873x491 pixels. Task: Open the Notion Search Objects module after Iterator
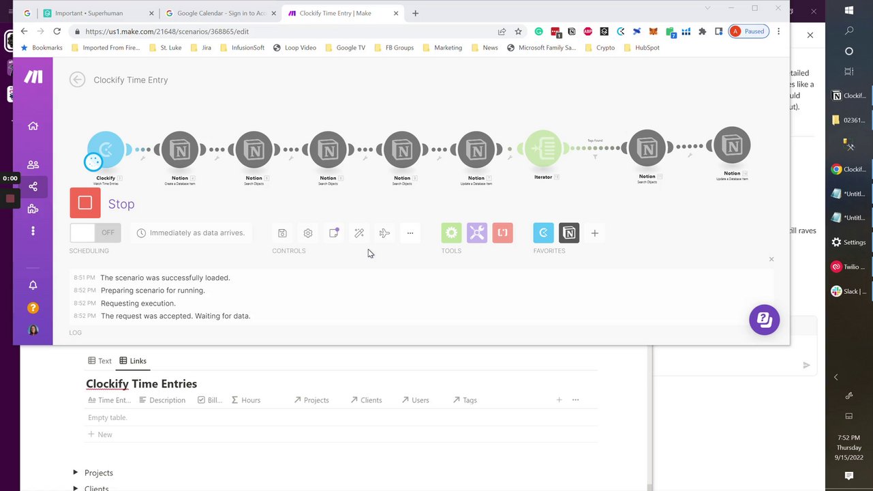647,148
